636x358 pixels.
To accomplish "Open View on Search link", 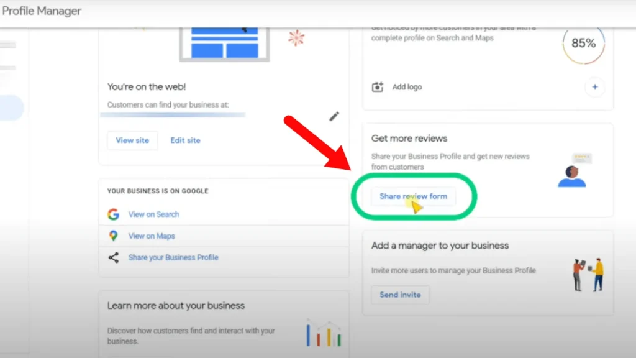I will point(154,214).
